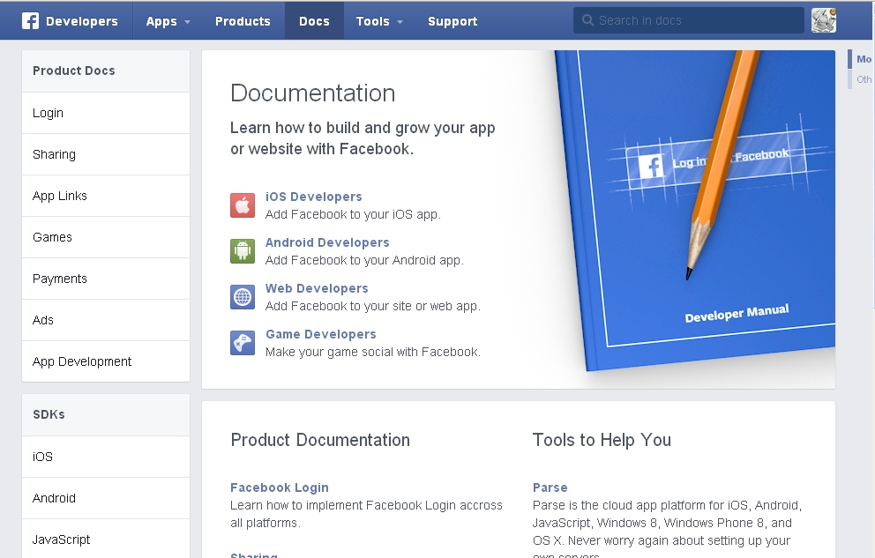This screenshot has height=558, width=875.
Task: Open the Facebook Login documentation link
Action: pyautogui.click(x=279, y=487)
